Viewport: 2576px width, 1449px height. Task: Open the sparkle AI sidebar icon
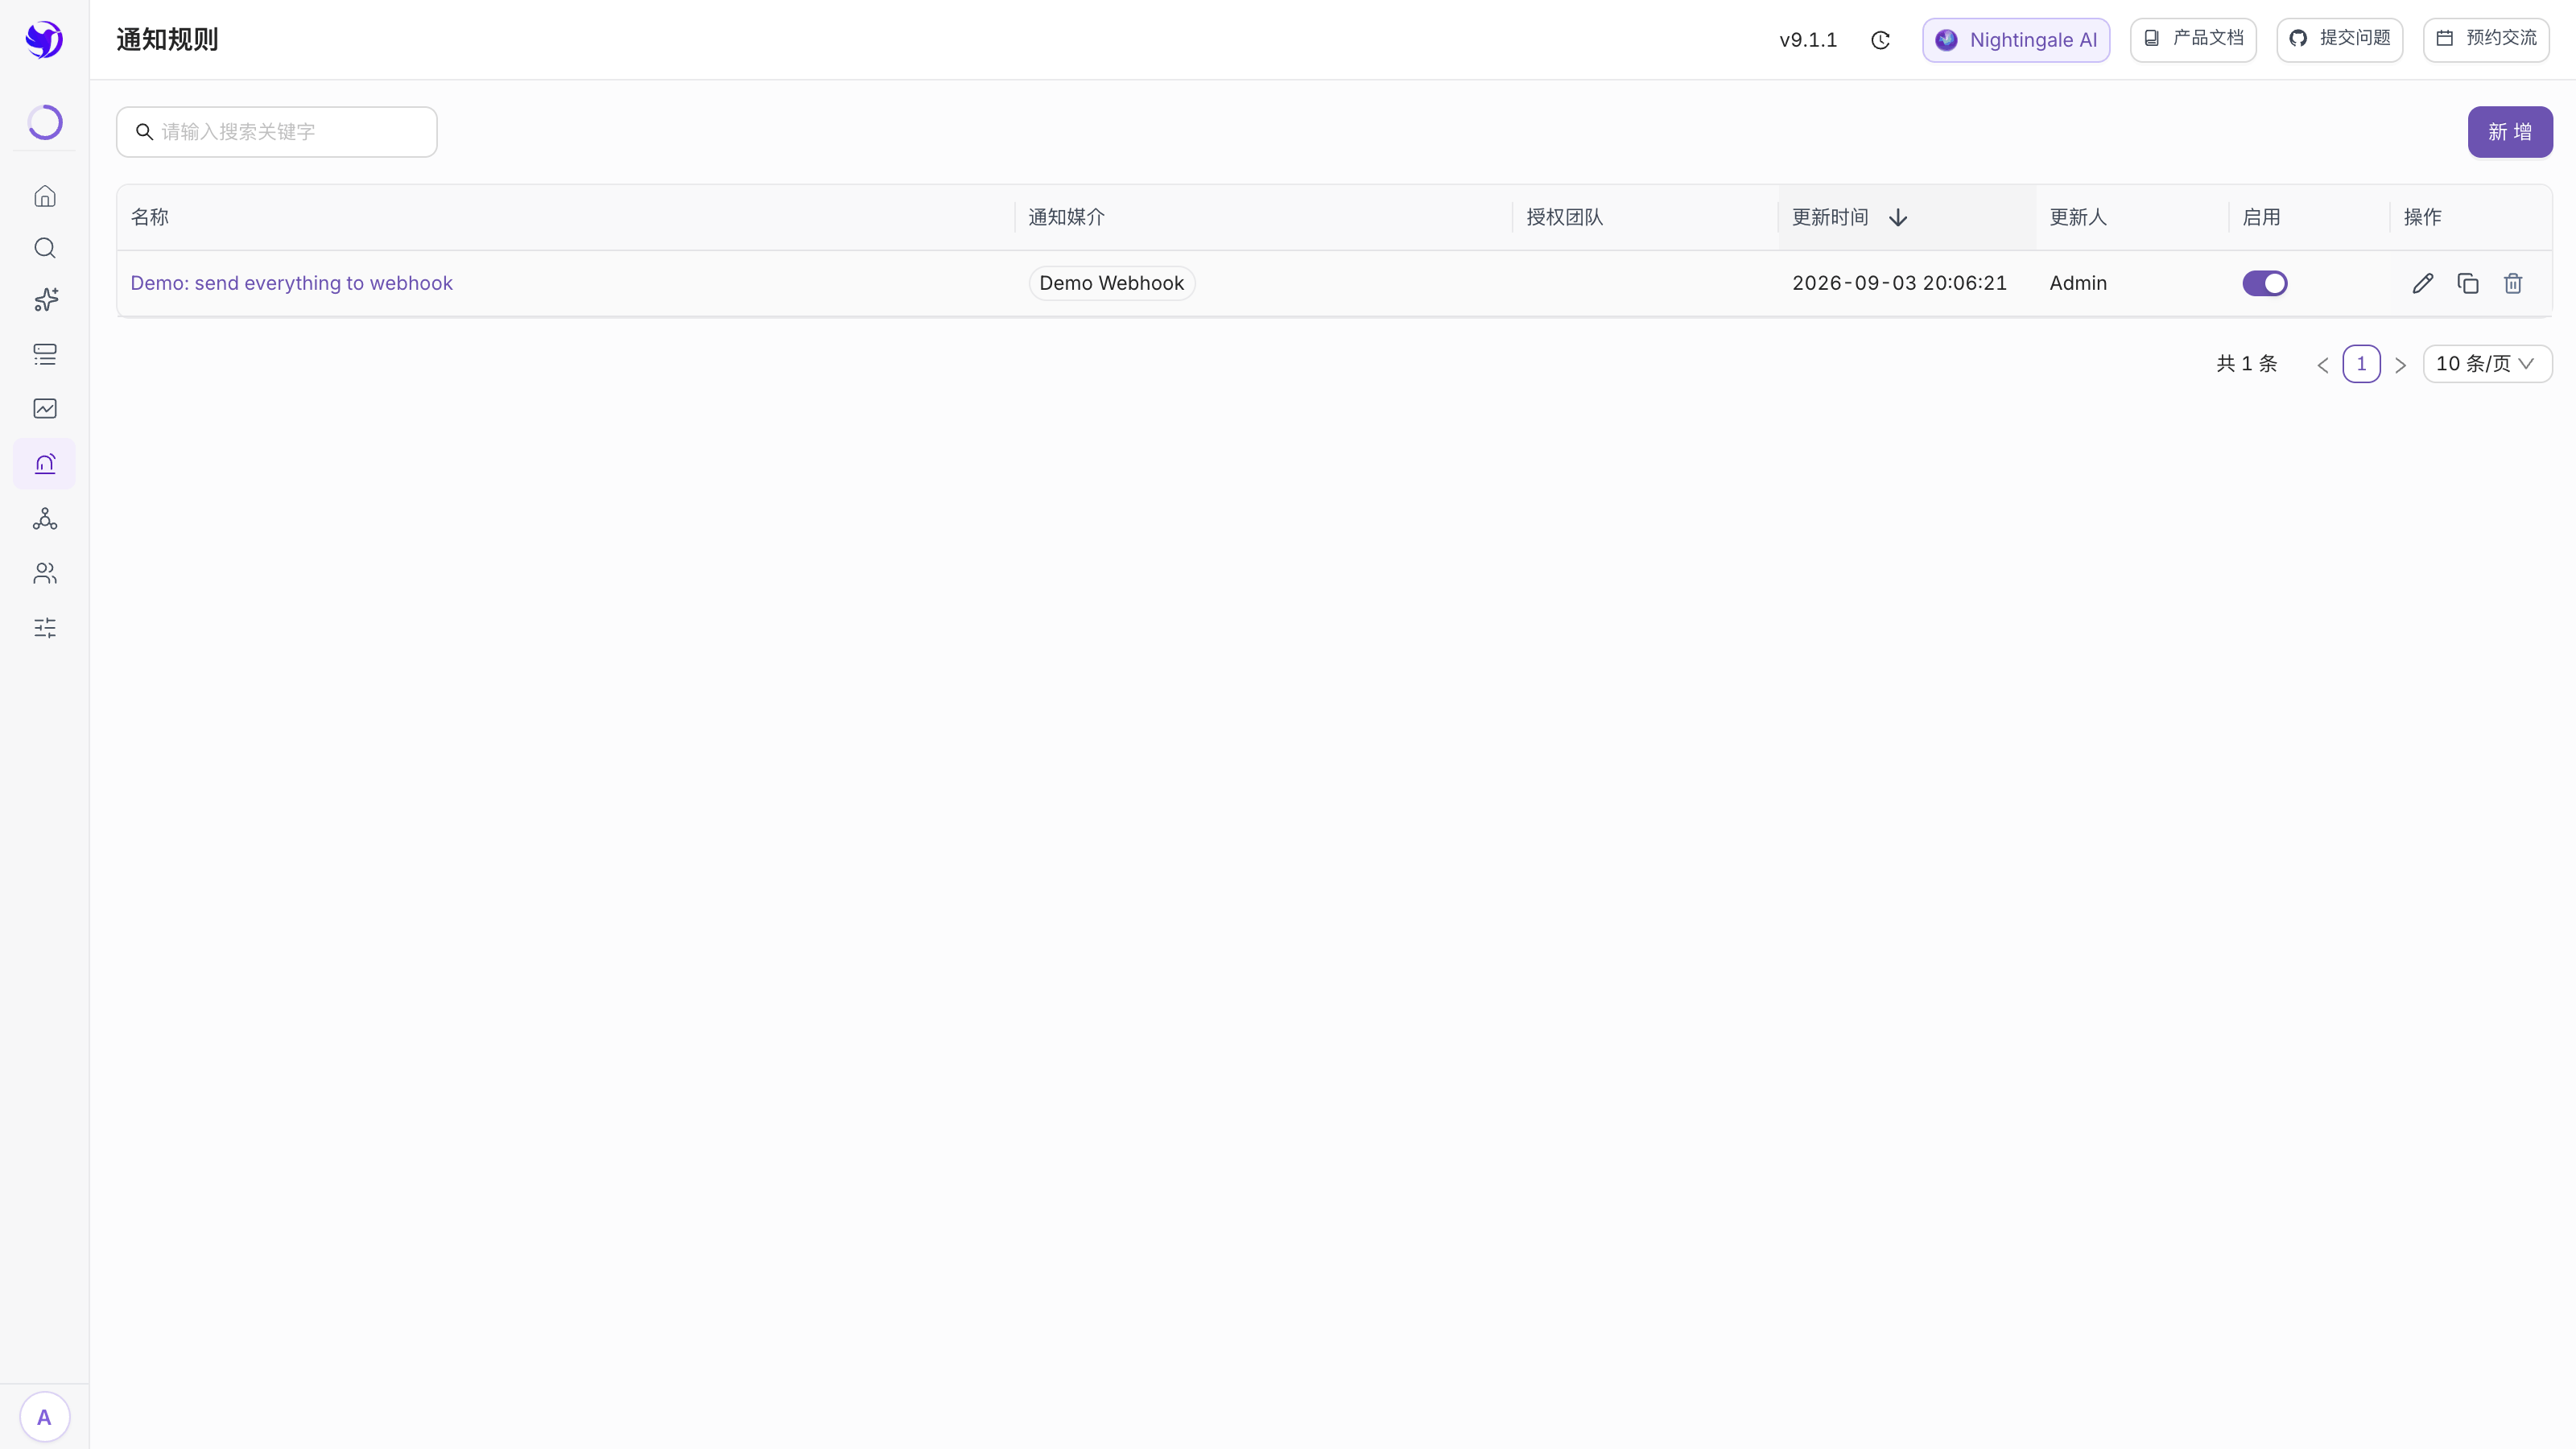(45, 300)
